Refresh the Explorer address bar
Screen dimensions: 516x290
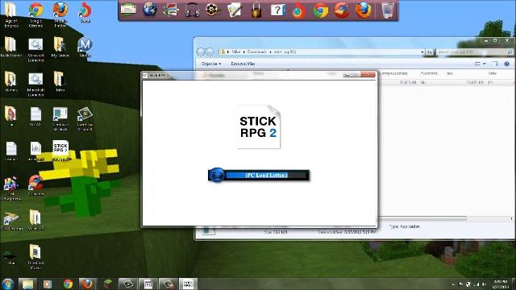[x=430, y=52]
